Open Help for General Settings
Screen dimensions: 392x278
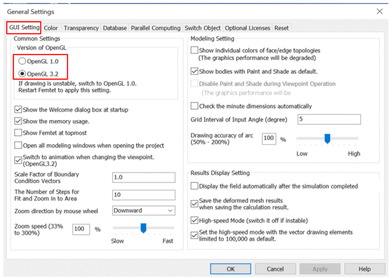click(364, 269)
